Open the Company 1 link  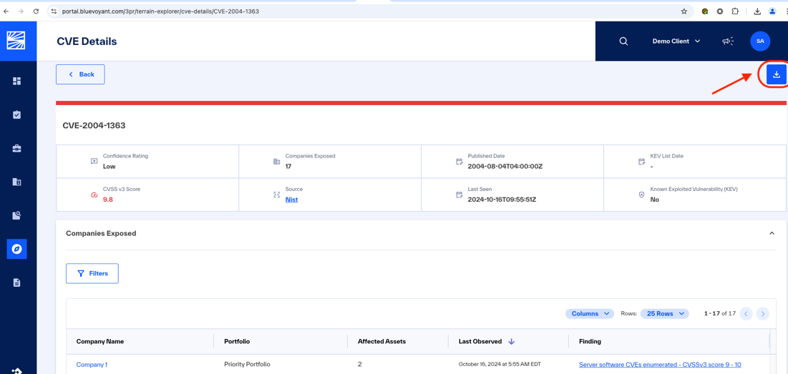click(x=92, y=365)
